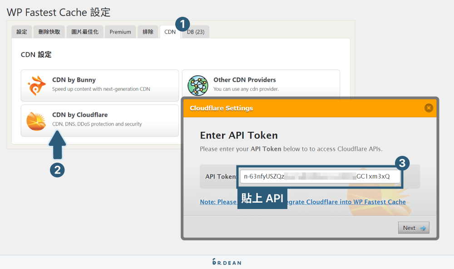Viewport: 454px width, 269px height.
Task: Open the 排除 tab
Action: pos(148,31)
